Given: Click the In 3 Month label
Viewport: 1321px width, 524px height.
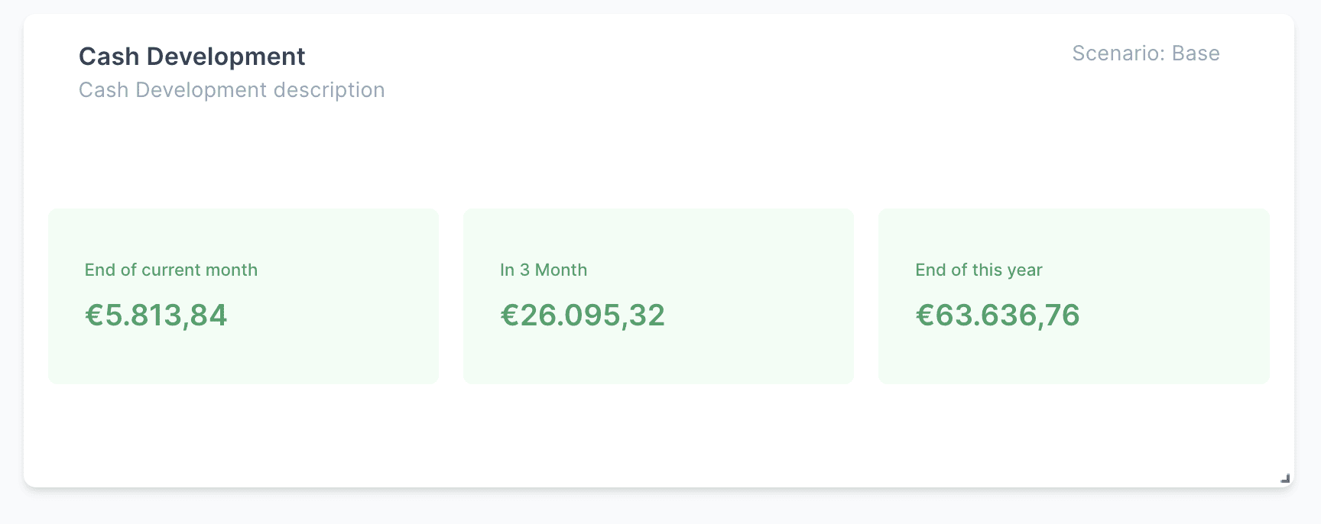Looking at the screenshot, I should click(544, 270).
